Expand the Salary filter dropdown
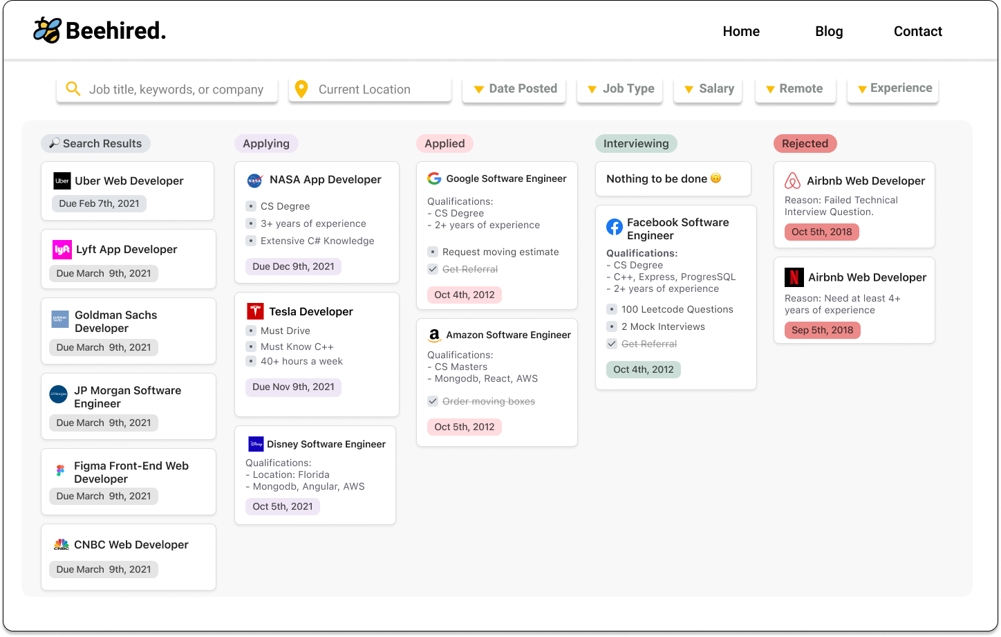 (x=708, y=89)
